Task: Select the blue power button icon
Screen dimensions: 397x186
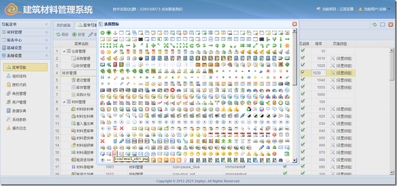Action: [223, 122]
